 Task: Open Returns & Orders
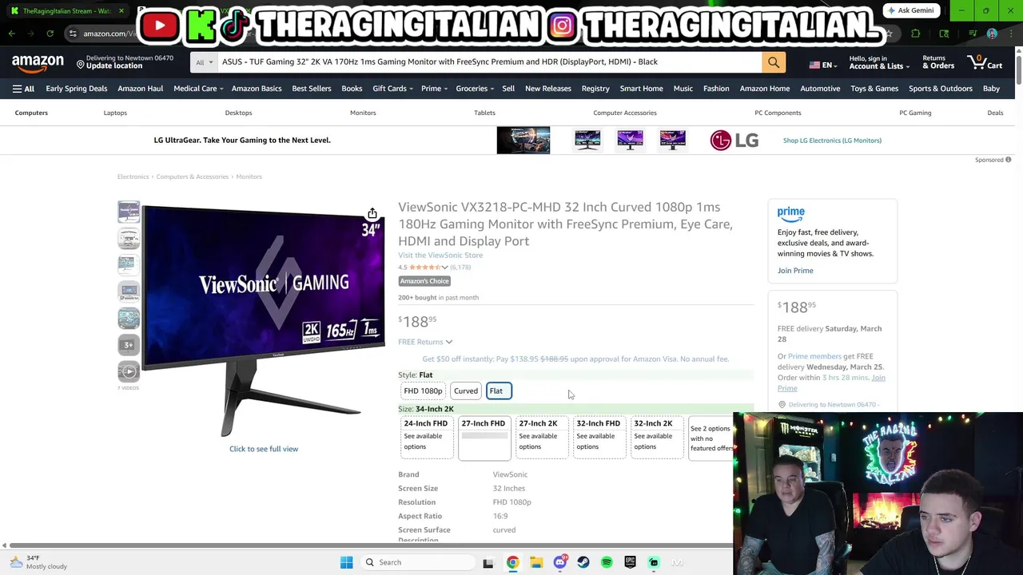pos(938,62)
